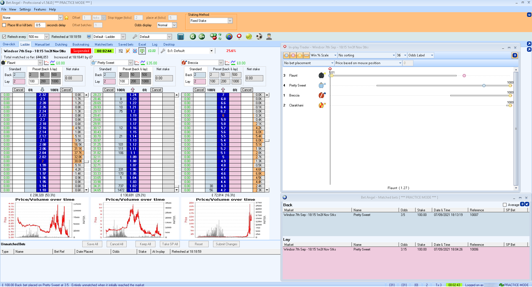
Task: Click the favourites star icon
Action: pyautogui.click(x=66, y=18)
